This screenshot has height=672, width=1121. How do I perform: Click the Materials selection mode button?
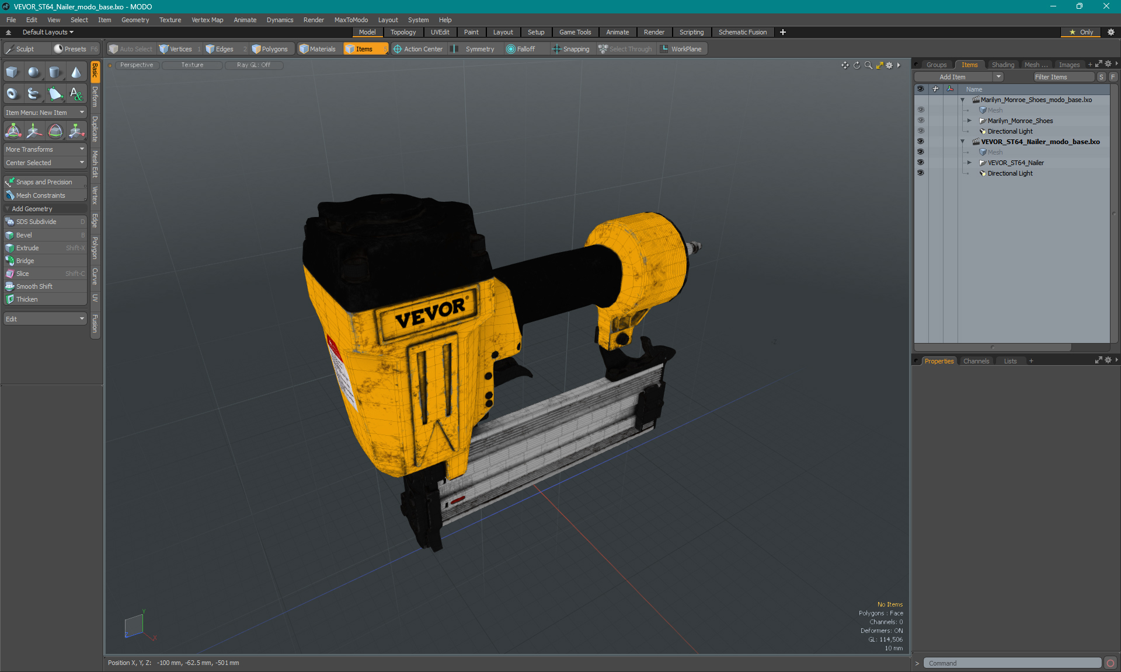click(318, 49)
